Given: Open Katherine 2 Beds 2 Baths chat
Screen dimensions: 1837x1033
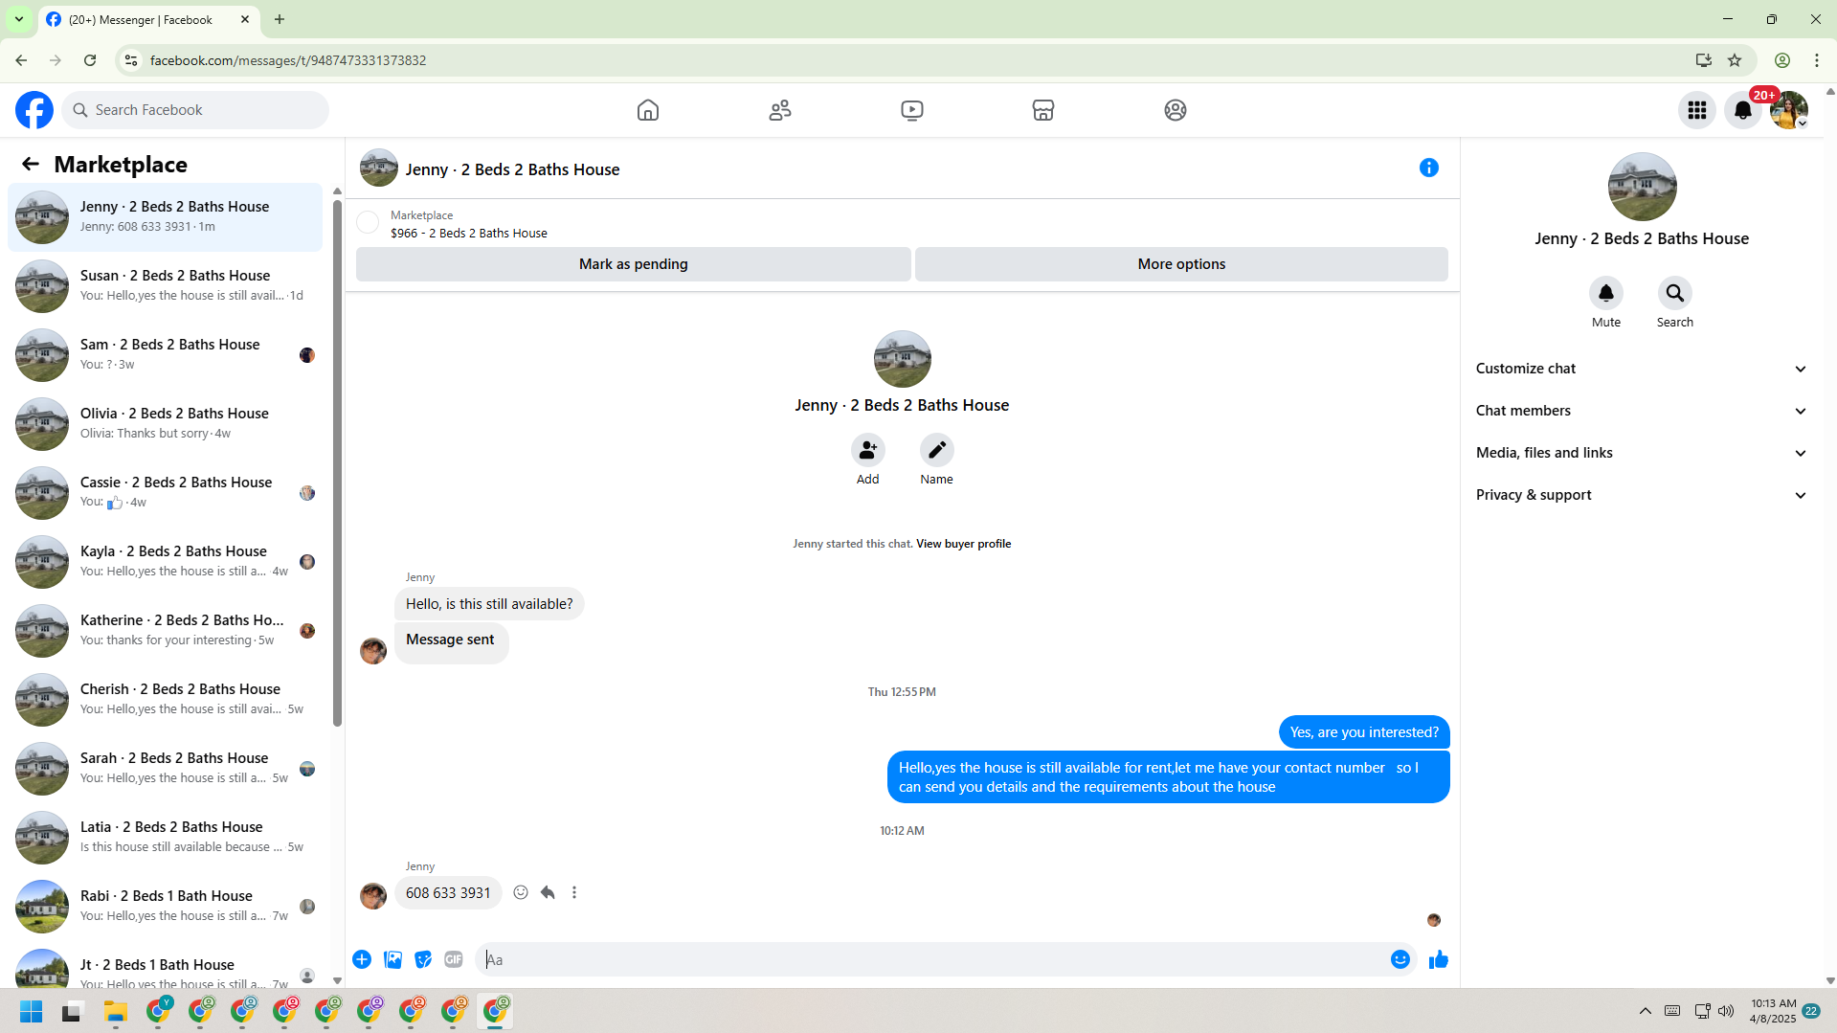Looking at the screenshot, I should [x=166, y=631].
